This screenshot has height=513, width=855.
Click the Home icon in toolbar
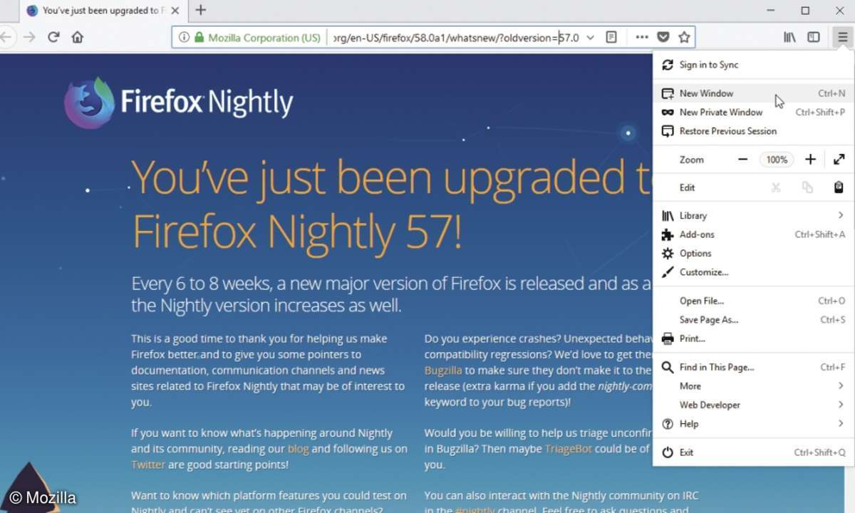click(78, 37)
